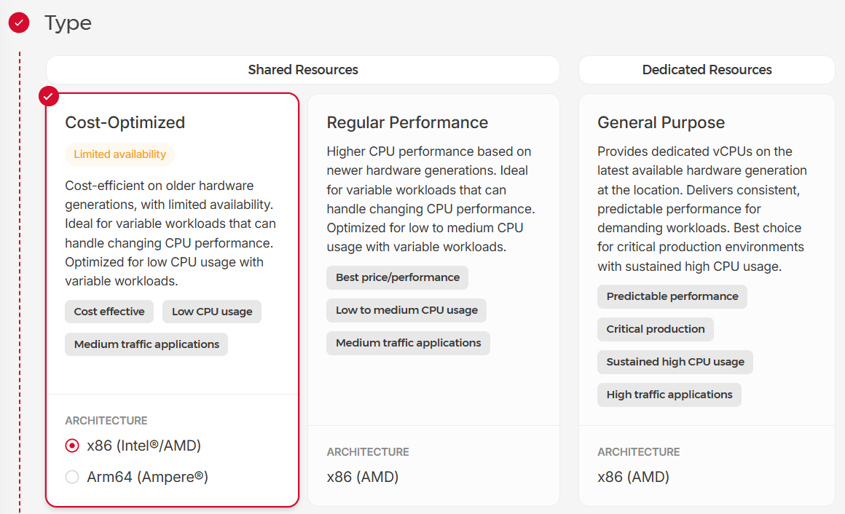Click the Best price/performance tag

[397, 277]
